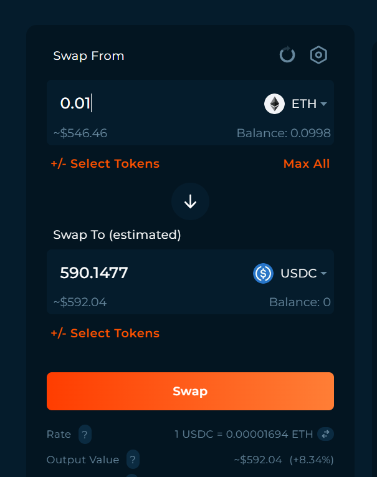377x477 pixels.
Task: Open swap settings hexagon icon
Action: point(318,55)
